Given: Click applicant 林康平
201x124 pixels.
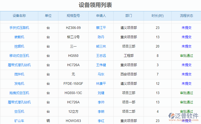Looking at the screenshot, I should click(101, 84).
